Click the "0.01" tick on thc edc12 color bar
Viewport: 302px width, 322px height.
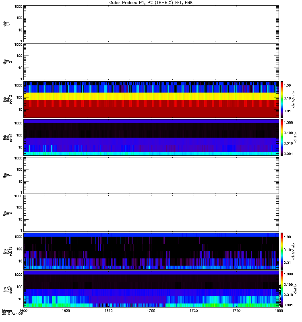tap(288, 263)
